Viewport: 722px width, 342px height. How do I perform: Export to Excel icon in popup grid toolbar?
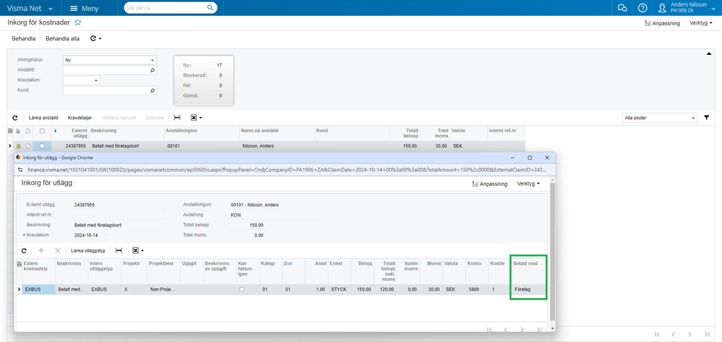tap(135, 250)
